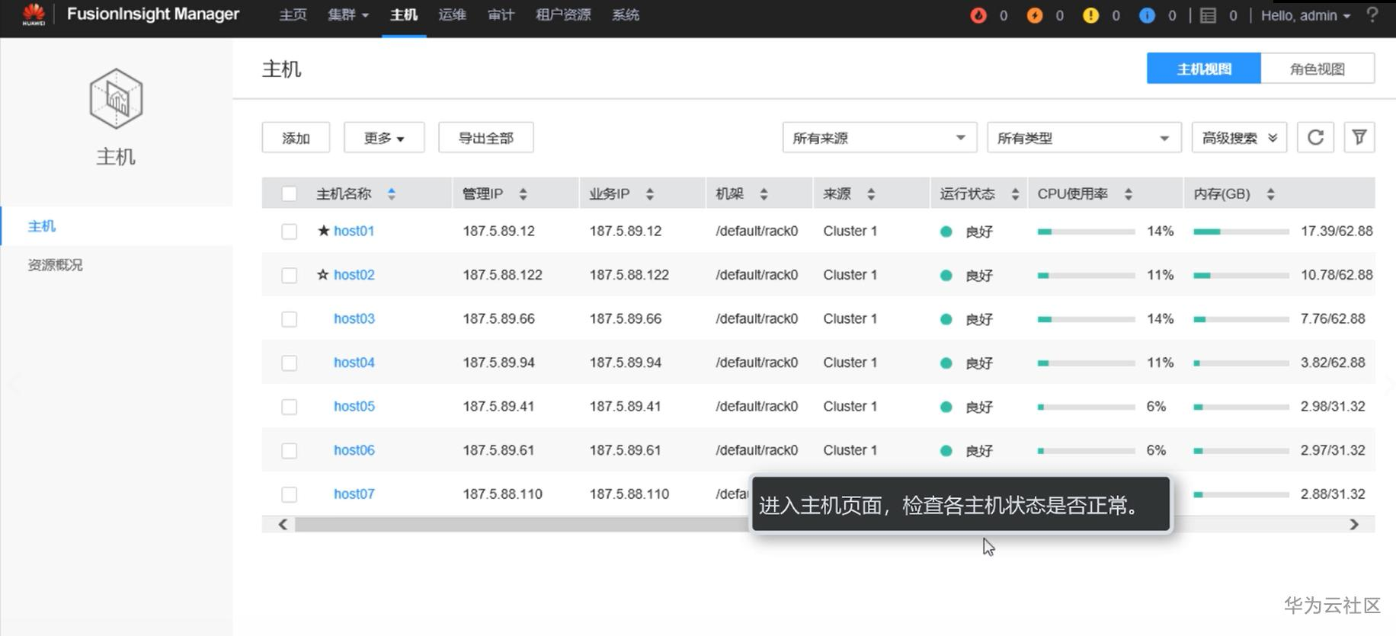Screen dimensions: 1396x636
Task: Sort by 来源 column arrows
Action: (x=871, y=194)
